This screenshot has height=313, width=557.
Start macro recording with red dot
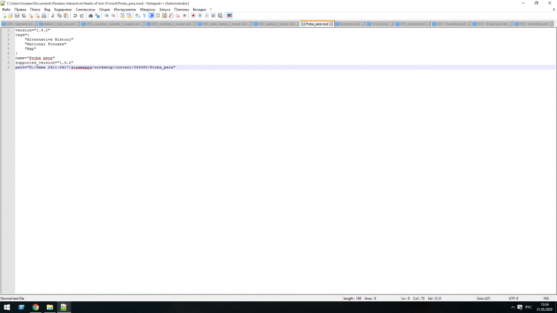193,16
